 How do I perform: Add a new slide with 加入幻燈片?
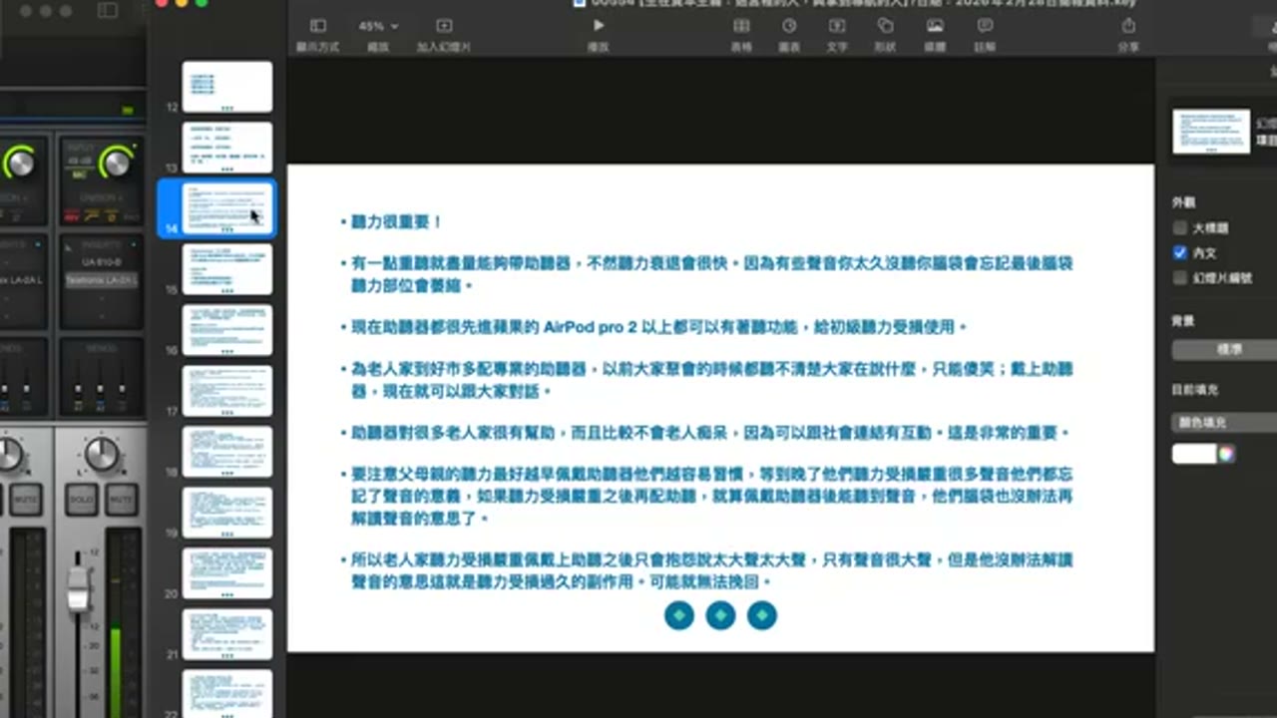coord(444,26)
